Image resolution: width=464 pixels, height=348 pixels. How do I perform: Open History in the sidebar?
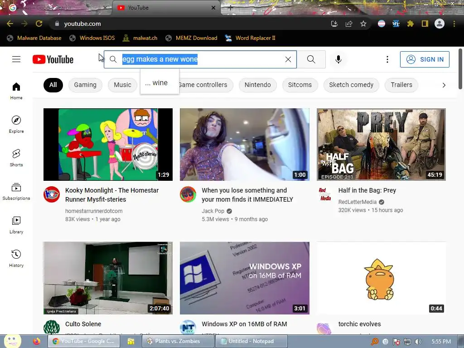[x=16, y=258]
